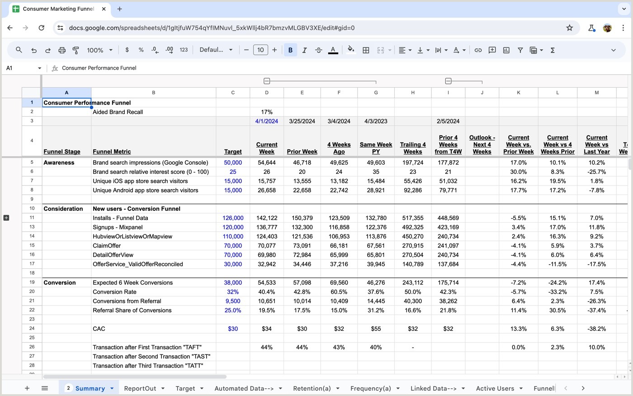Undo the last action
The image size is (633, 396).
34,50
